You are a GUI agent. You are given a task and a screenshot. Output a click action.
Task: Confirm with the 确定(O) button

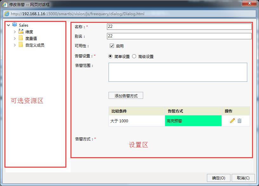(218, 178)
